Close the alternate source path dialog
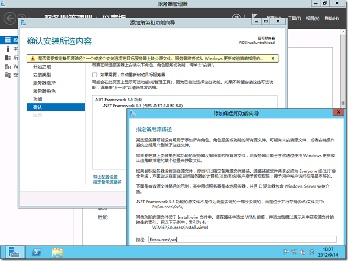Viewport: 348px width, 261px height. [338, 112]
